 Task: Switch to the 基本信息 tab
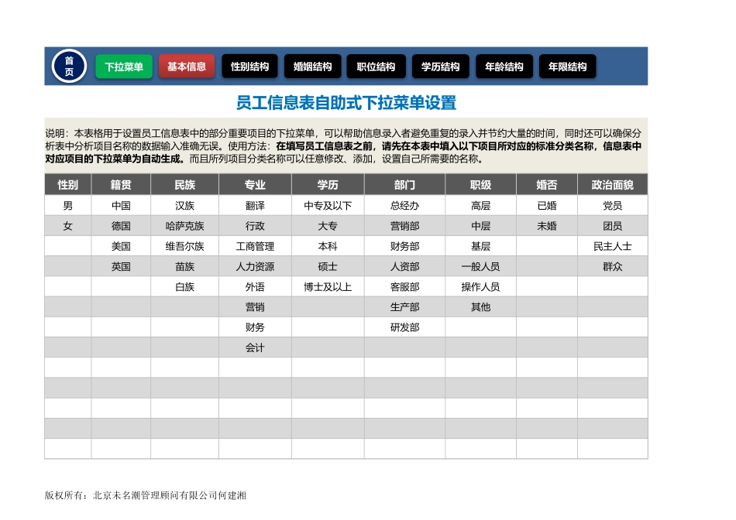tap(187, 67)
